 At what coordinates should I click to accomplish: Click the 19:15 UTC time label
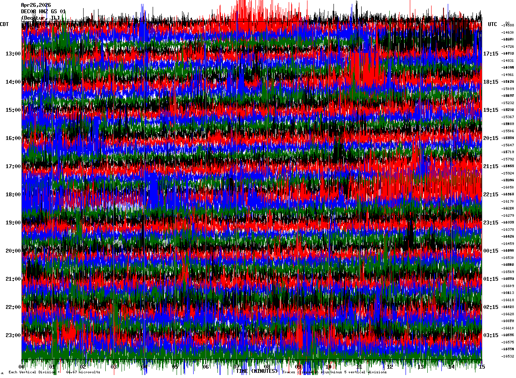coord(491,110)
